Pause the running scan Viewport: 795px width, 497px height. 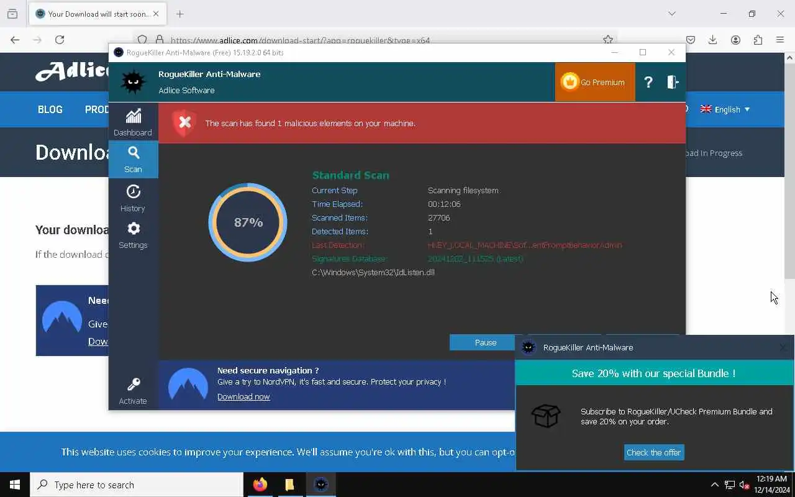(485, 342)
